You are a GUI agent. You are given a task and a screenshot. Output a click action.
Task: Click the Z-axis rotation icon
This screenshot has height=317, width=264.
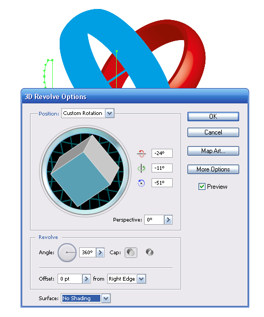tap(142, 183)
